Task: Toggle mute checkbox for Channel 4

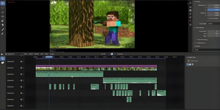Action: [x=21, y=87]
